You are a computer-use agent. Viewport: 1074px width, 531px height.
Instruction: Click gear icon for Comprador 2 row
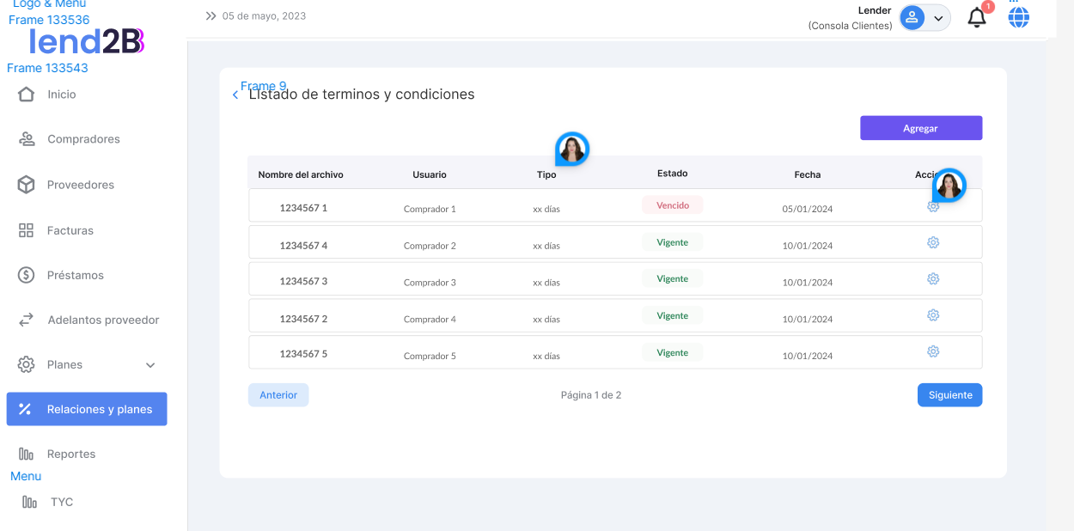point(933,243)
